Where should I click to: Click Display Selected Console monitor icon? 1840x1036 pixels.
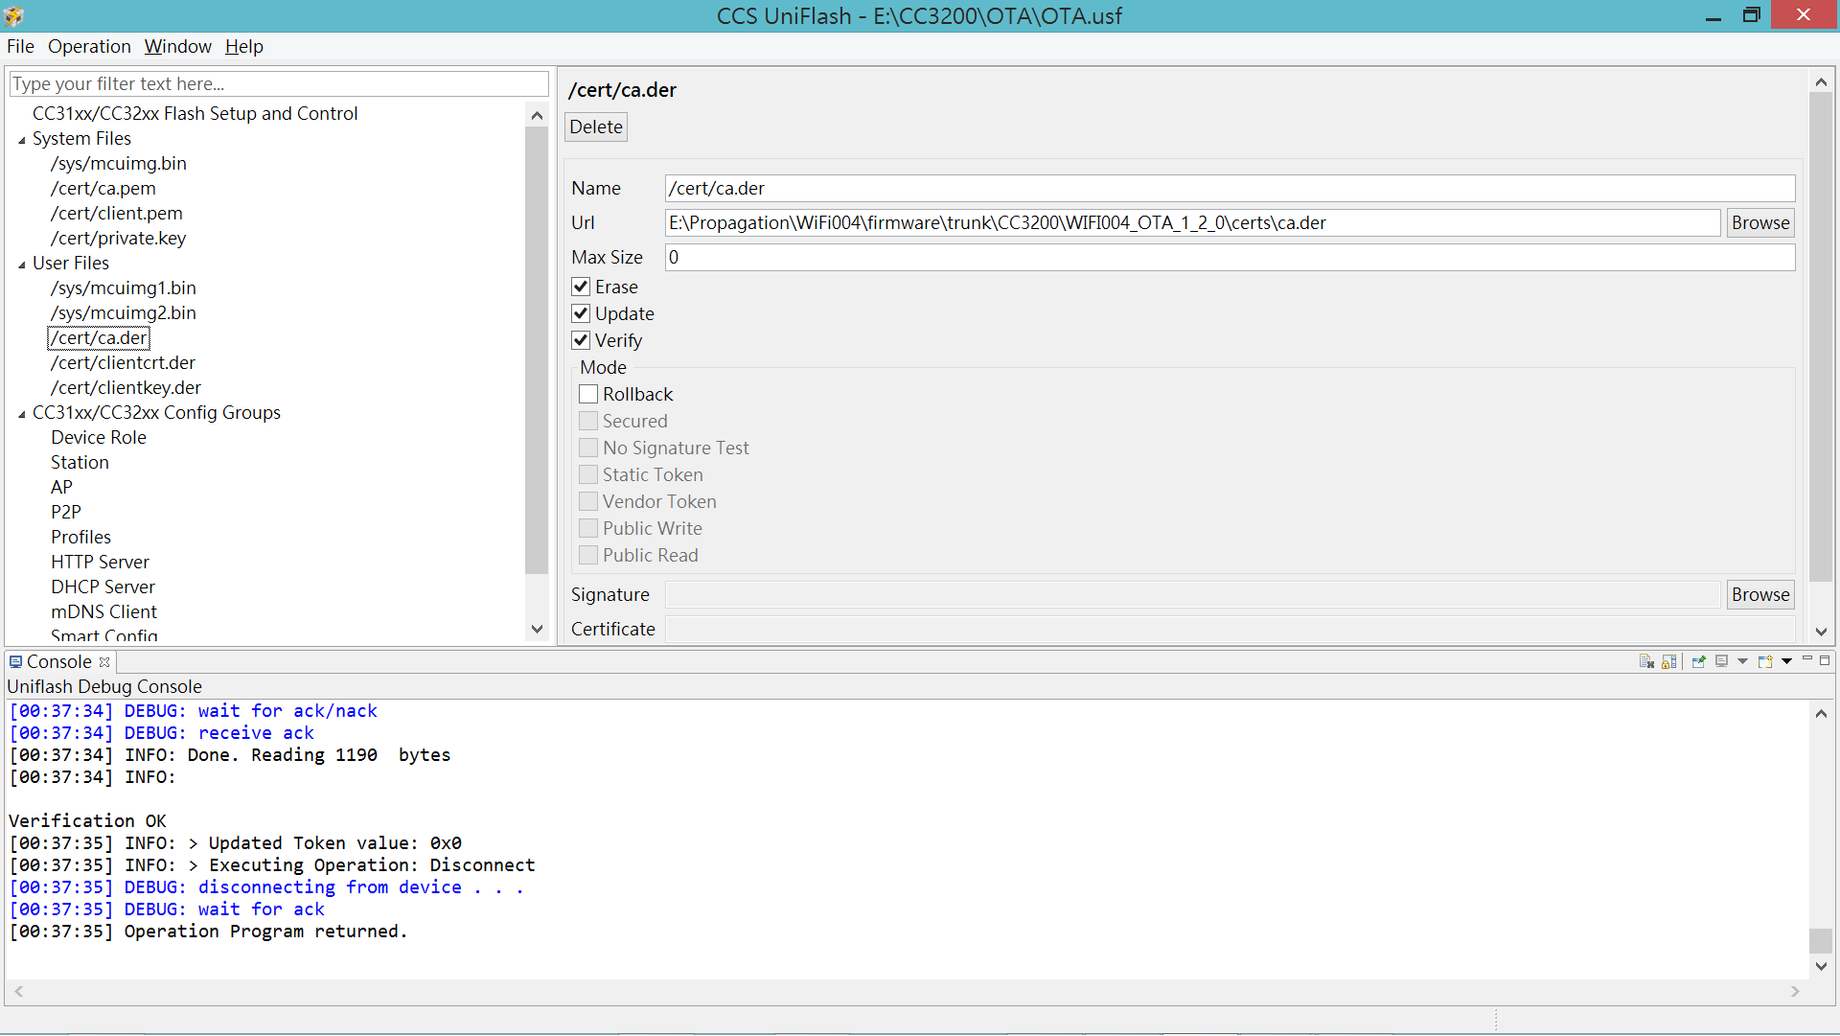pos(1722,661)
